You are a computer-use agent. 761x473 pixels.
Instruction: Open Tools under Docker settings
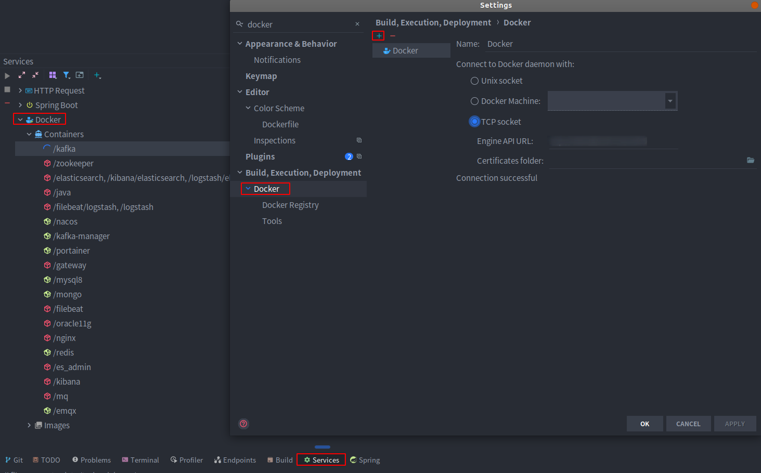click(x=272, y=221)
